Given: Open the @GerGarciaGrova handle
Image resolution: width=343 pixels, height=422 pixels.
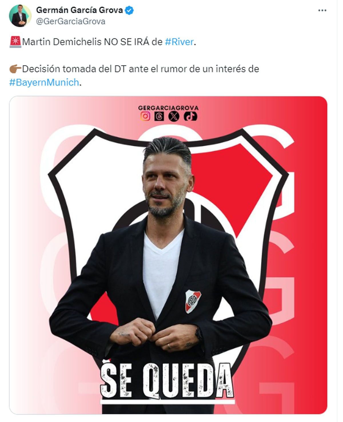Looking at the screenshot, I should pos(71,21).
